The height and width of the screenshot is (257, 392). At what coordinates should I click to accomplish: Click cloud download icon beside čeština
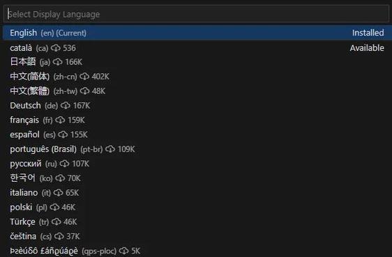59,236
